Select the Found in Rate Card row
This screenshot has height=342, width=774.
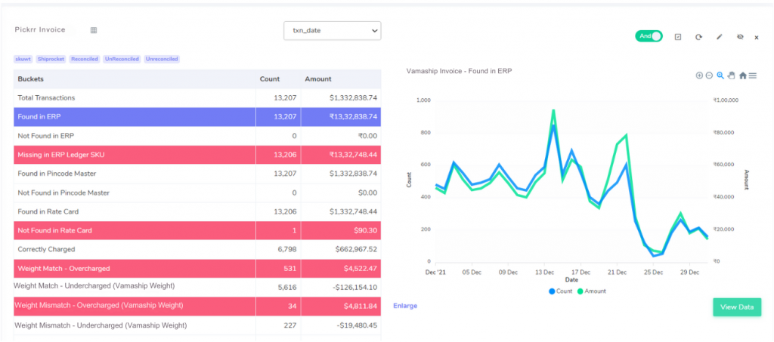197,211
